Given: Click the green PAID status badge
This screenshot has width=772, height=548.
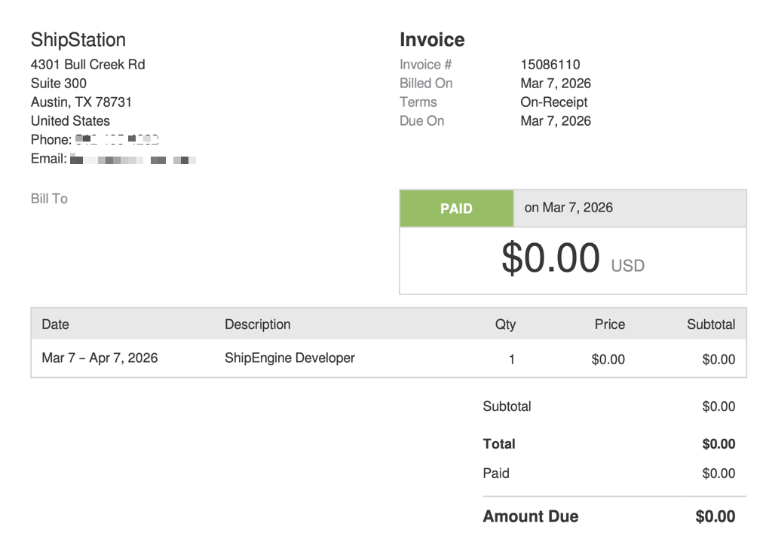Looking at the screenshot, I should [456, 208].
